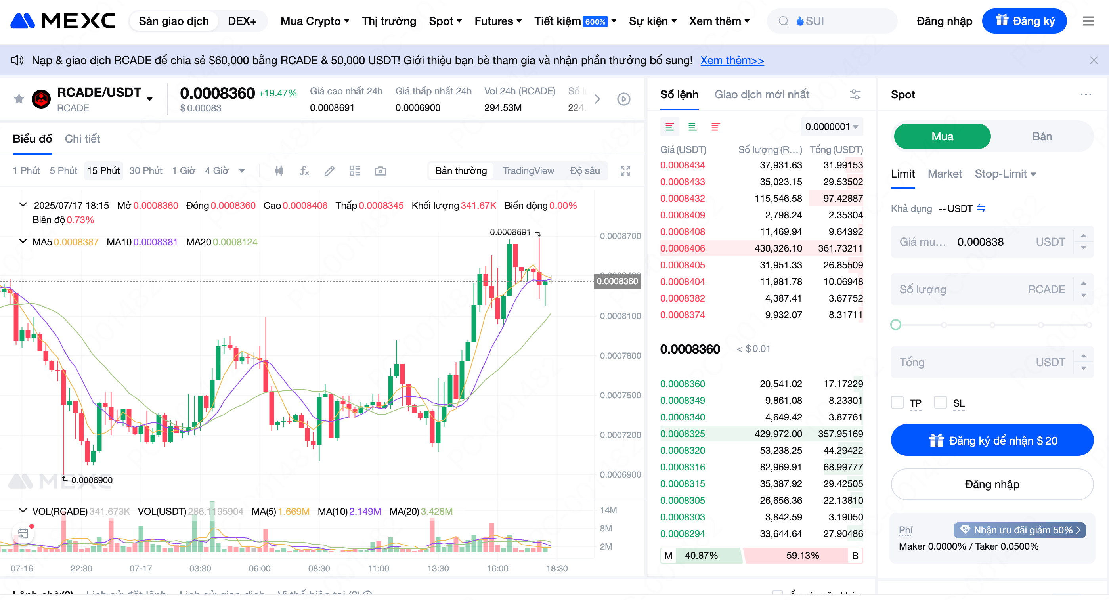Open price precision 0.0000001 dropdown
The height and width of the screenshot is (600, 1109).
832,127
